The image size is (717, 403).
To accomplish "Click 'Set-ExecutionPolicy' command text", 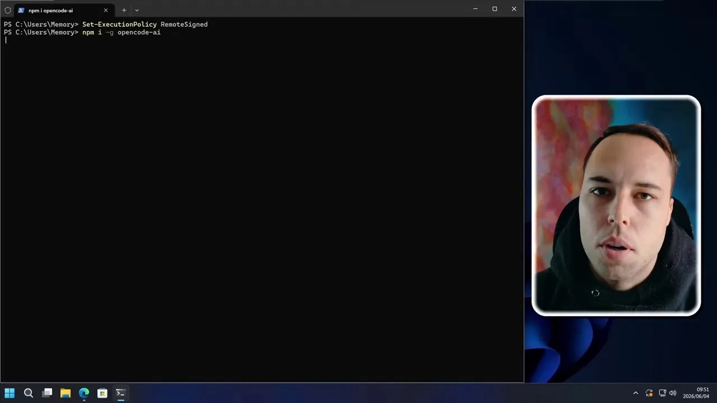I will pos(119,25).
